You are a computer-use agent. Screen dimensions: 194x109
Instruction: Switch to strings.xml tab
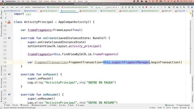(x=181, y=11)
